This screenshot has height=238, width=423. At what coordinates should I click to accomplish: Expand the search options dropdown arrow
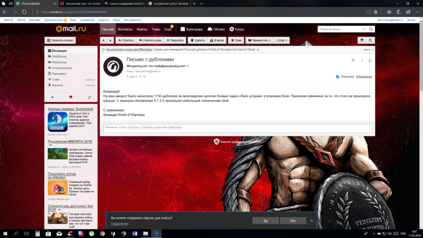click(x=364, y=29)
